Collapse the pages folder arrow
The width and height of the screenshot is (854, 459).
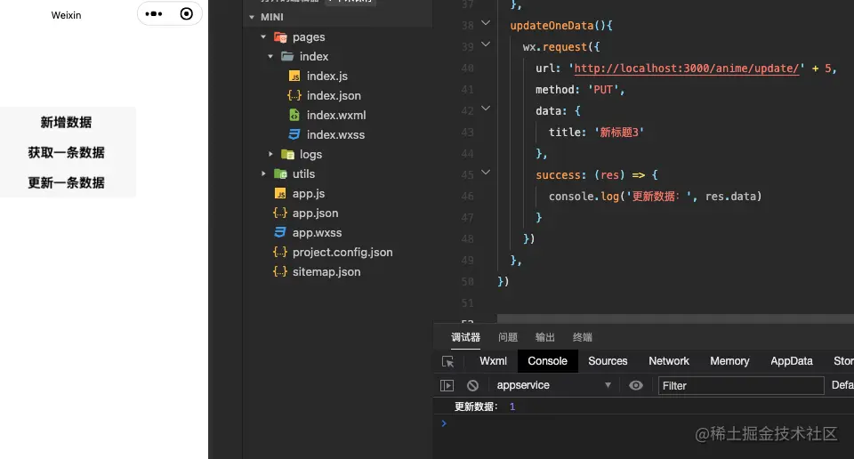[263, 37]
